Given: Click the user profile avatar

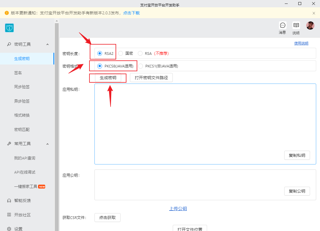Looking at the screenshot, I should click(310, 26).
